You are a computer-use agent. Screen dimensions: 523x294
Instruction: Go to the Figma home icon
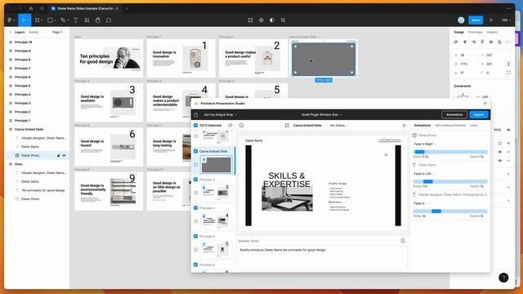(x=31, y=8)
